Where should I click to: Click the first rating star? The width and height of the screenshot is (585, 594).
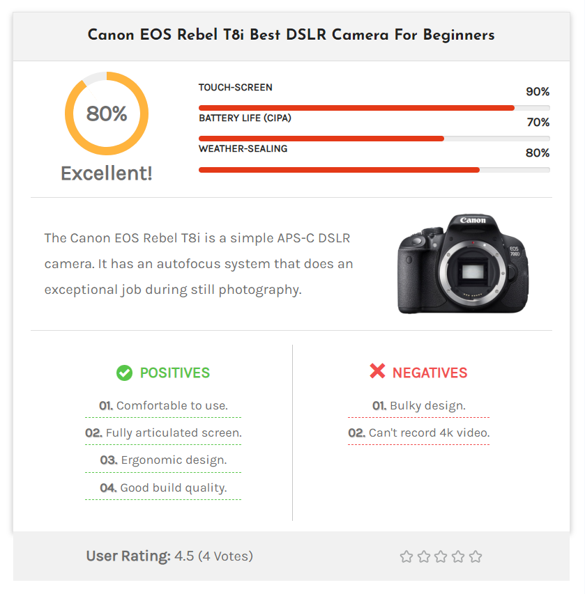pyautogui.click(x=407, y=556)
